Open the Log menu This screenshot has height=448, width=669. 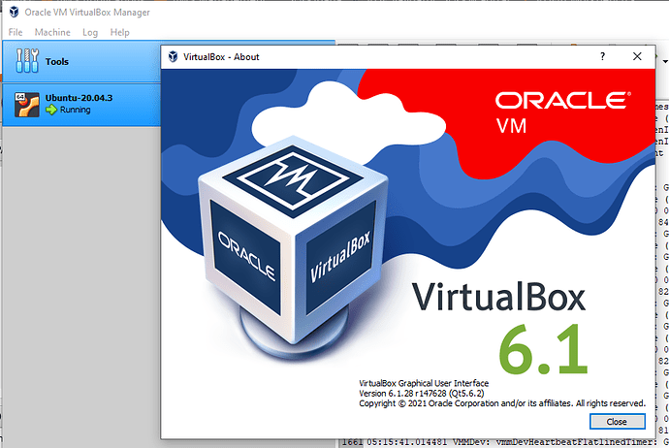click(90, 32)
